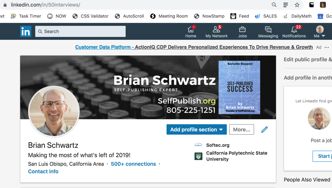This screenshot has height=188, width=332.
Task: Bookmark the page with star icon
Action: tap(297, 5)
